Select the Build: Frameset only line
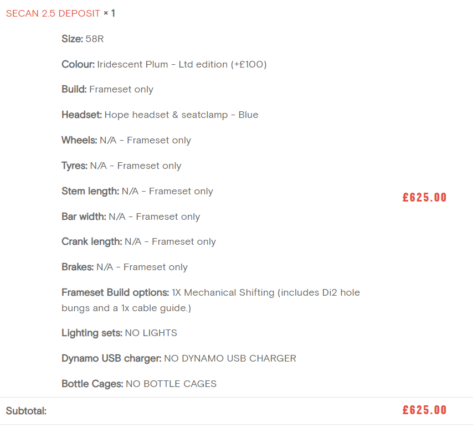Screen dimensions: 473x428 pyautogui.click(x=107, y=90)
